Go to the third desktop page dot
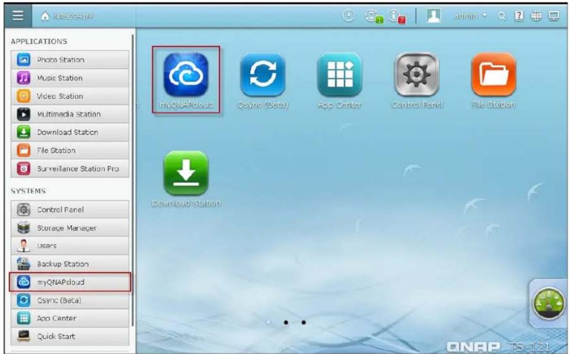569x354 pixels. tap(303, 322)
